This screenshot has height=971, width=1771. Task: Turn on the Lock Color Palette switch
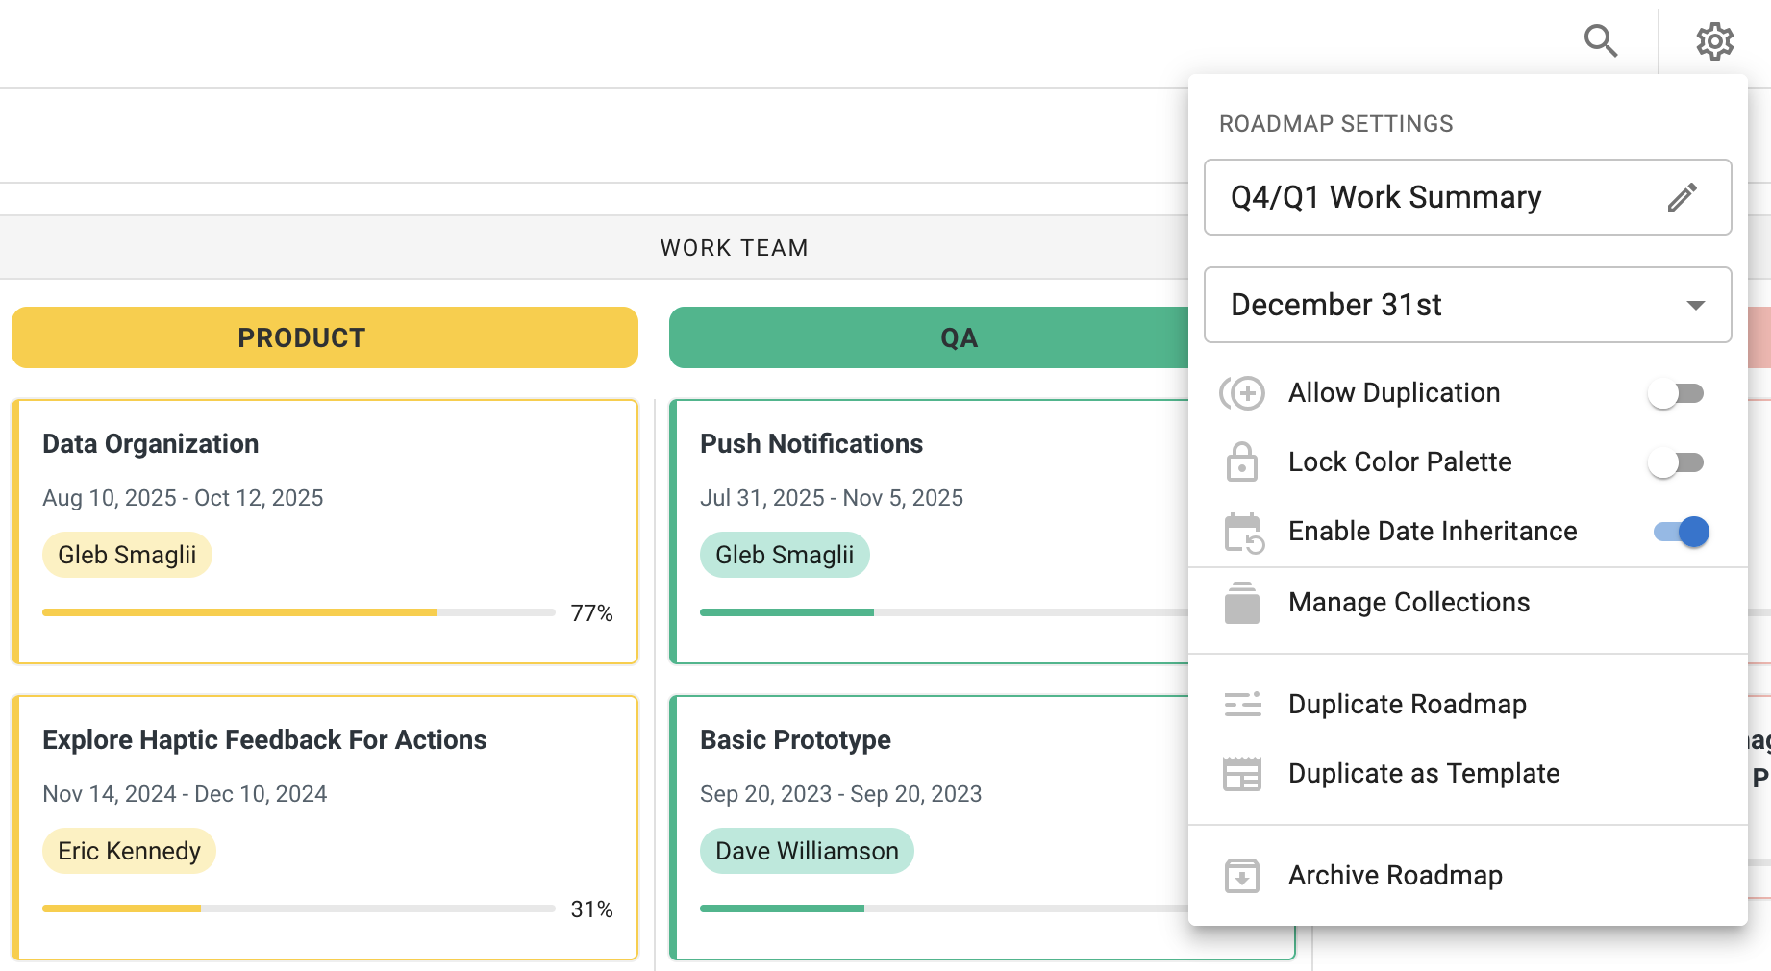[1678, 462]
